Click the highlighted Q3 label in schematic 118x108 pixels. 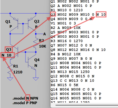(9, 49)
